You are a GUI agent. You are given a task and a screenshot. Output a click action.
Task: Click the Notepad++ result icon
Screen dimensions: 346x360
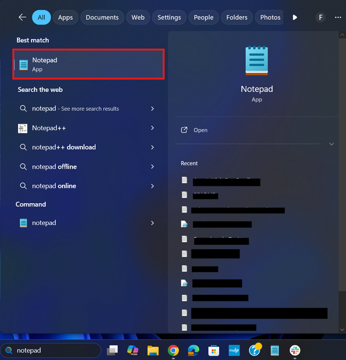pyautogui.click(x=23, y=128)
